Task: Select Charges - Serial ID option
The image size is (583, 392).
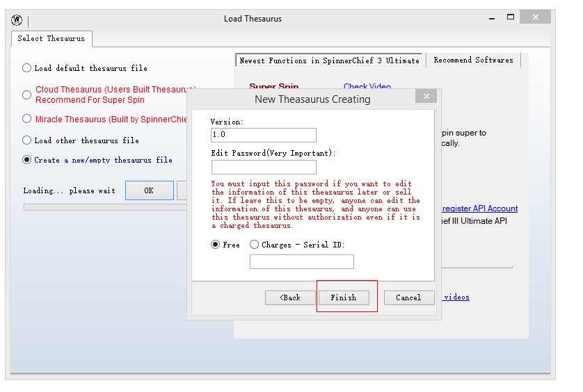Action: [254, 245]
